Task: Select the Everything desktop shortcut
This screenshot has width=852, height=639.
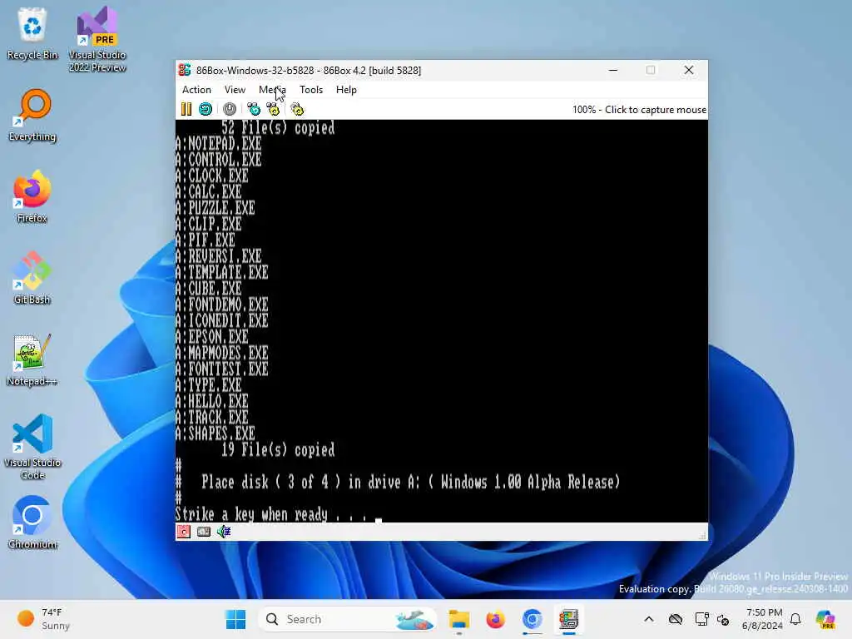Action: click(x=32, y=115)
